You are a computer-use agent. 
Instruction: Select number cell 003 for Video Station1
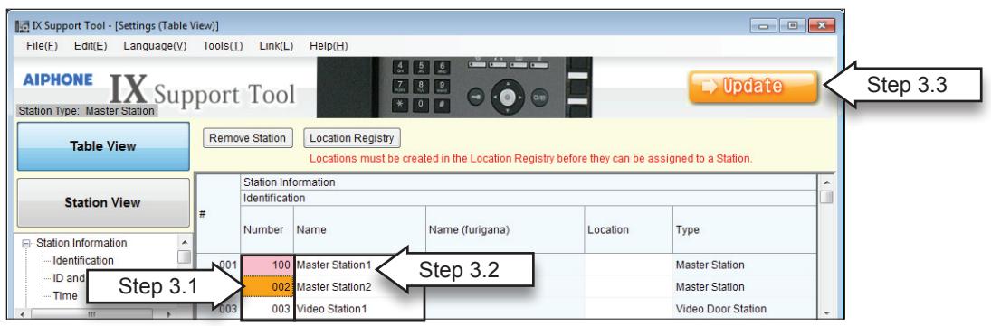point(267,309)
